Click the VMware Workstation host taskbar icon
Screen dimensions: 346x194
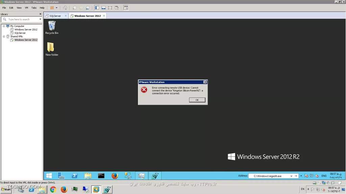pyautogui.click(x=96, y=189)
